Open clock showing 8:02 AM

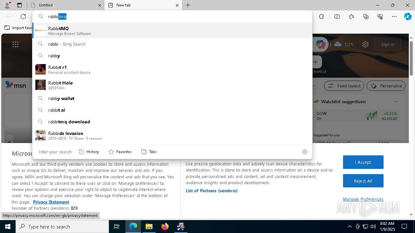[x=387, y=227]
